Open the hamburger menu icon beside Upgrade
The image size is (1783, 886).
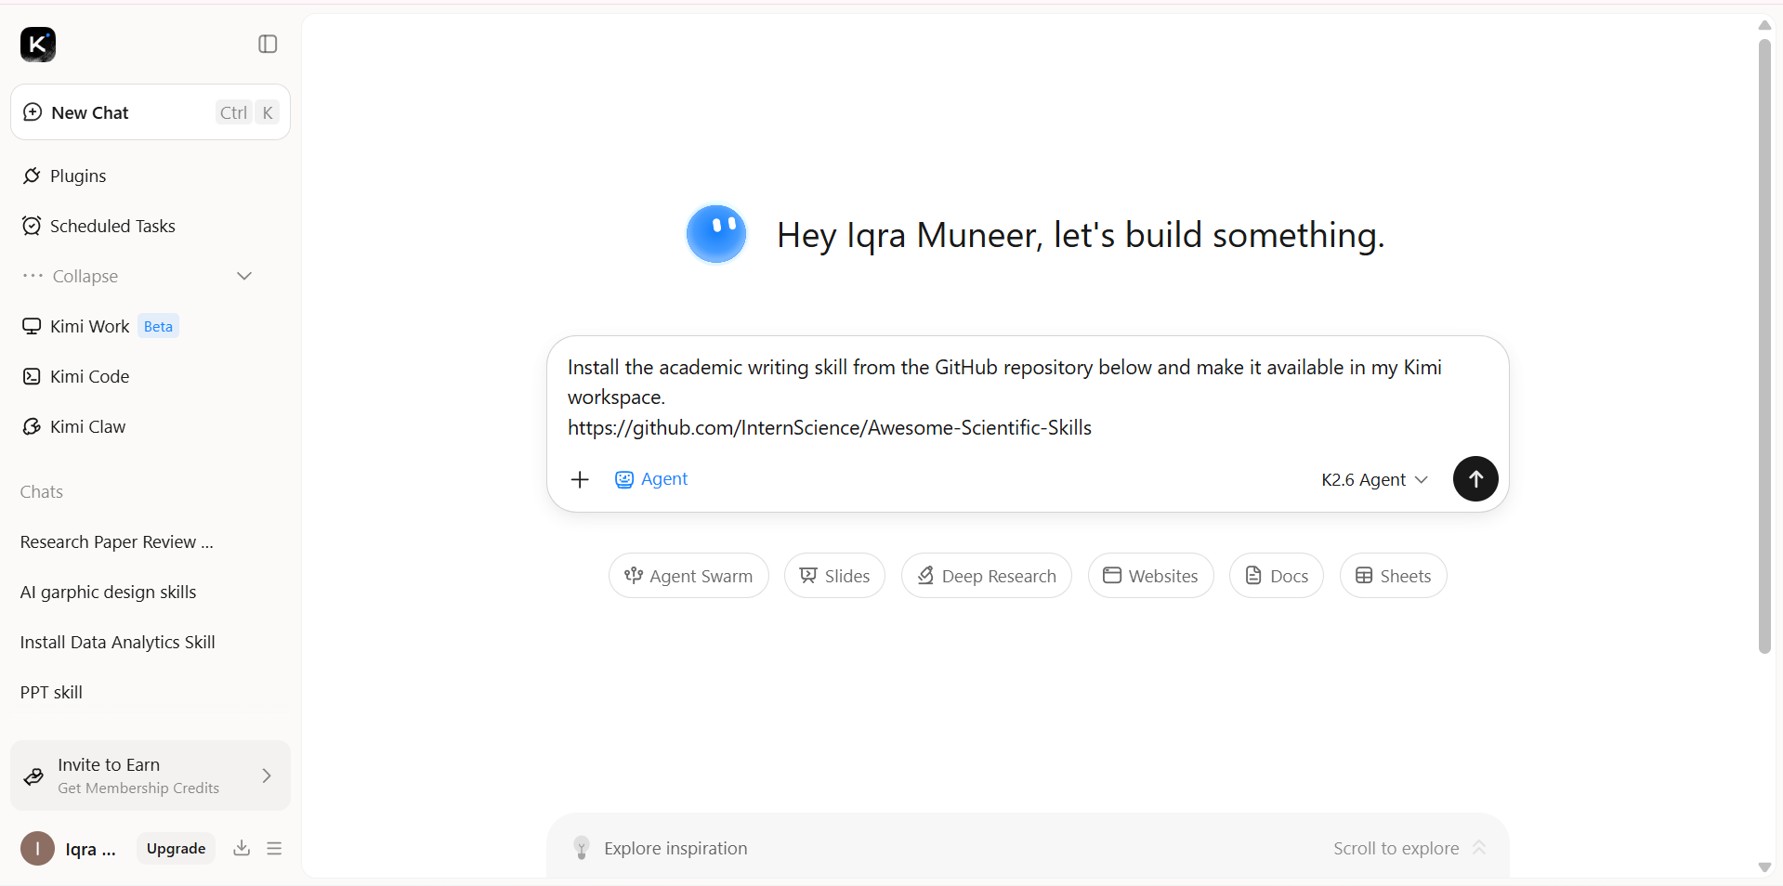[x=274, y=848]
